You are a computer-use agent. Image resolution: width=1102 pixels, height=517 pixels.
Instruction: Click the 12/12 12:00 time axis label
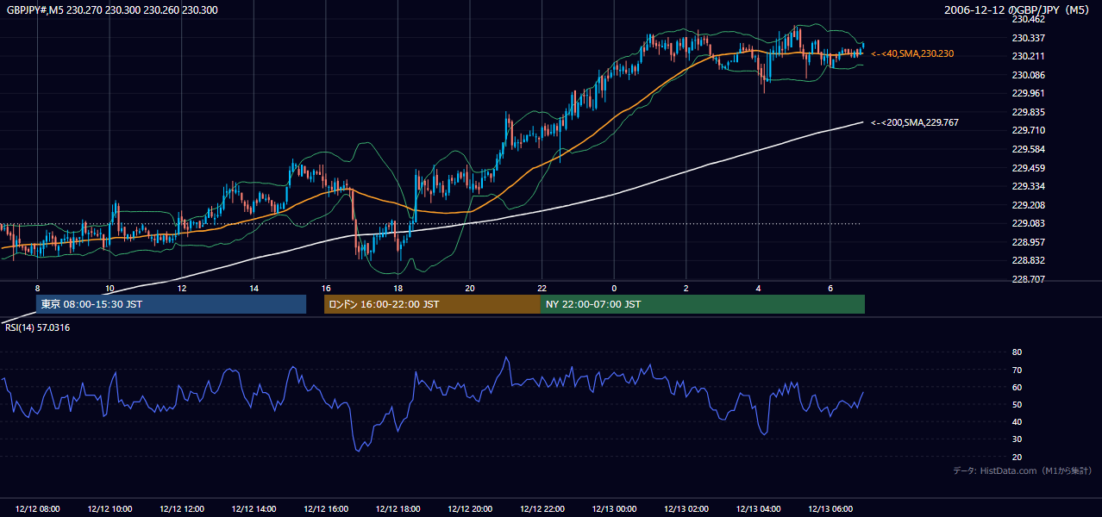click(181, 509)
